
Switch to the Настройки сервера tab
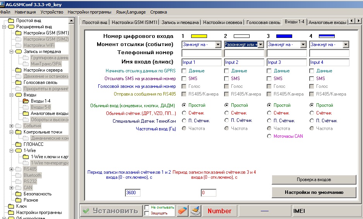pos(223,22)
